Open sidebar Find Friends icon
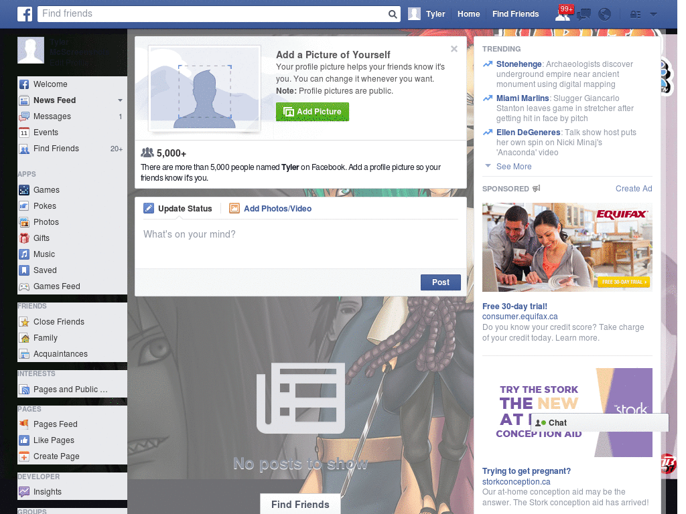Viewport: 686px width, 514px height. pyautogui.click(x=24, y=149)
